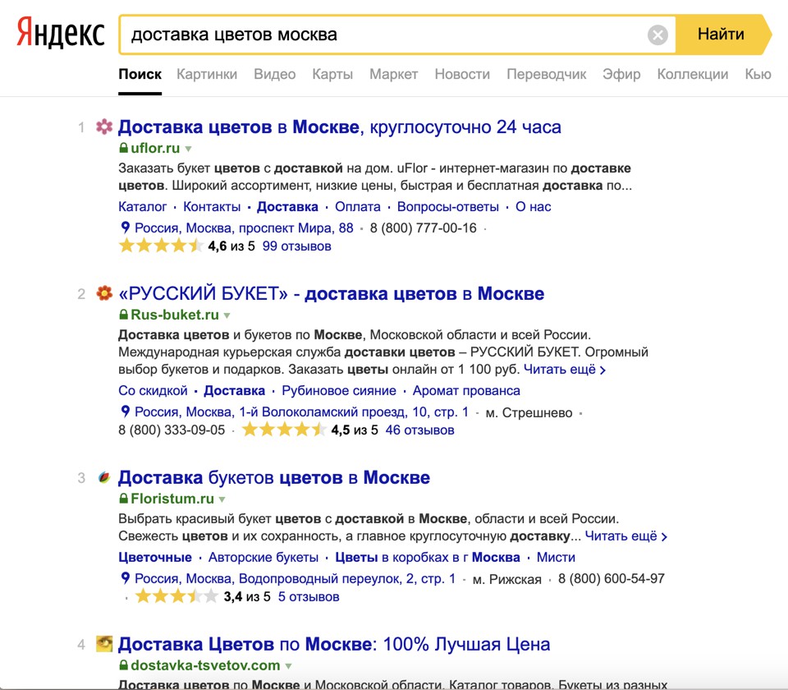Click the dostavka-tsvetov.com yellow favicon

[x=104, y=644]
